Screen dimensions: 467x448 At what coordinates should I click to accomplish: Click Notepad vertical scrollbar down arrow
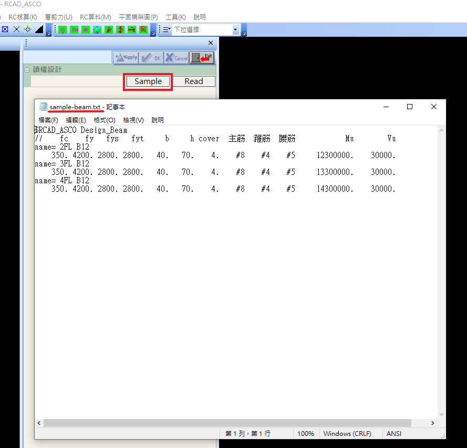(441, 414)
